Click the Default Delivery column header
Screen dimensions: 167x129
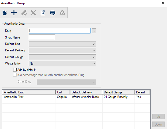point(86,92)
